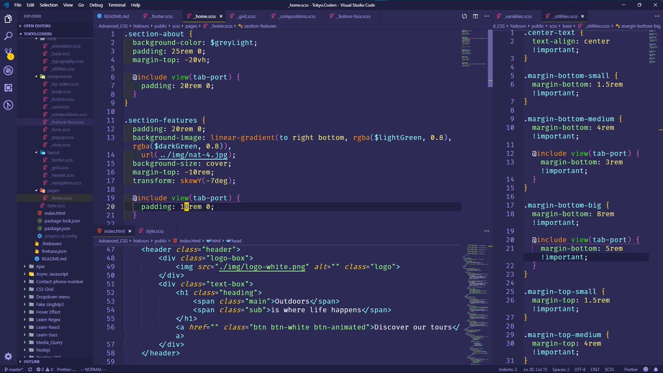The height and width of the screenshot is (373, 663).
Task: Collapse the pages folder
Action: (x=55, y=190)
